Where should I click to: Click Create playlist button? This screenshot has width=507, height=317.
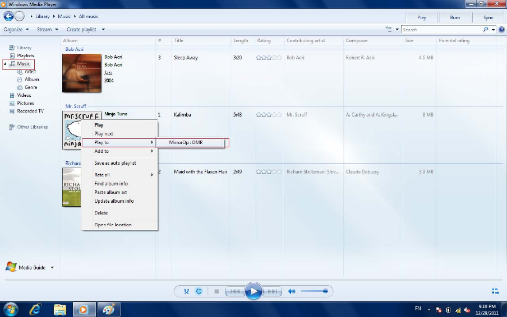click(x=81, y=29)
